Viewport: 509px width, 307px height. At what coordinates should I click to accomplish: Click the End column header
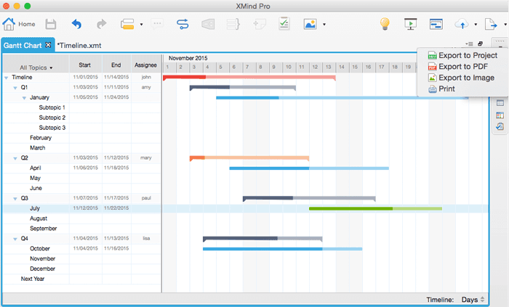116,65
